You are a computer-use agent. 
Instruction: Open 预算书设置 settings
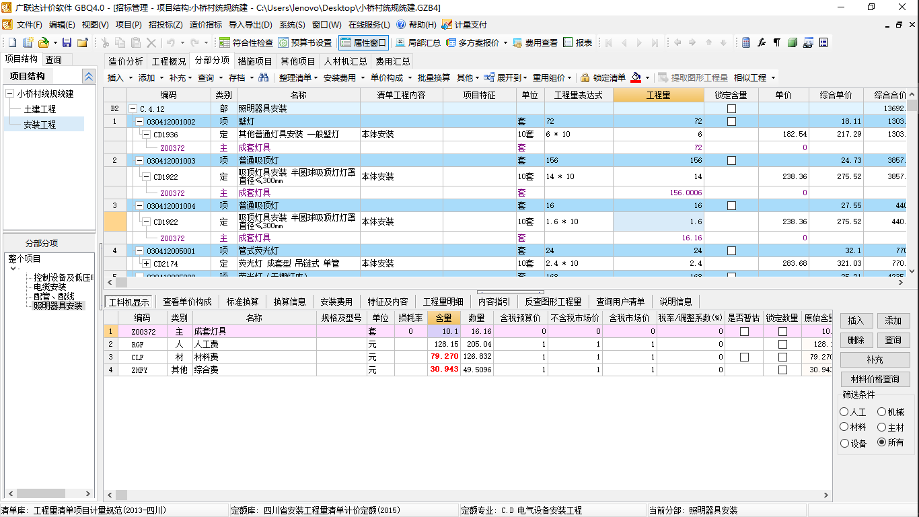click(x=305, y=42)
